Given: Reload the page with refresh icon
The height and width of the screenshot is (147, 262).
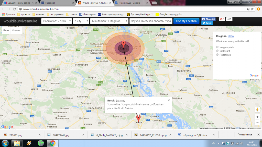Looking at the screenshot, I should click(14, 9).
